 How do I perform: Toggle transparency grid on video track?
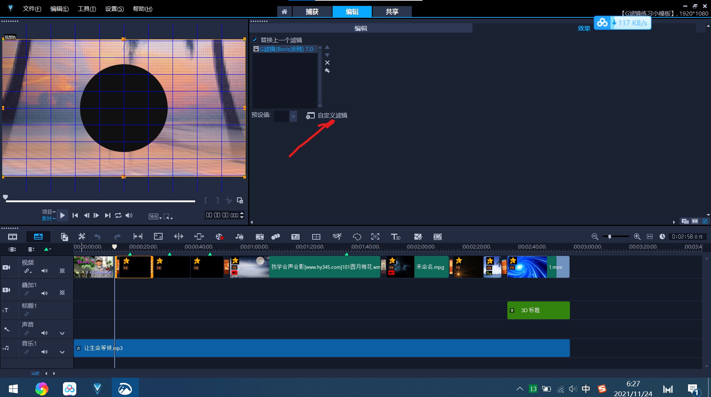click(62, 271)
